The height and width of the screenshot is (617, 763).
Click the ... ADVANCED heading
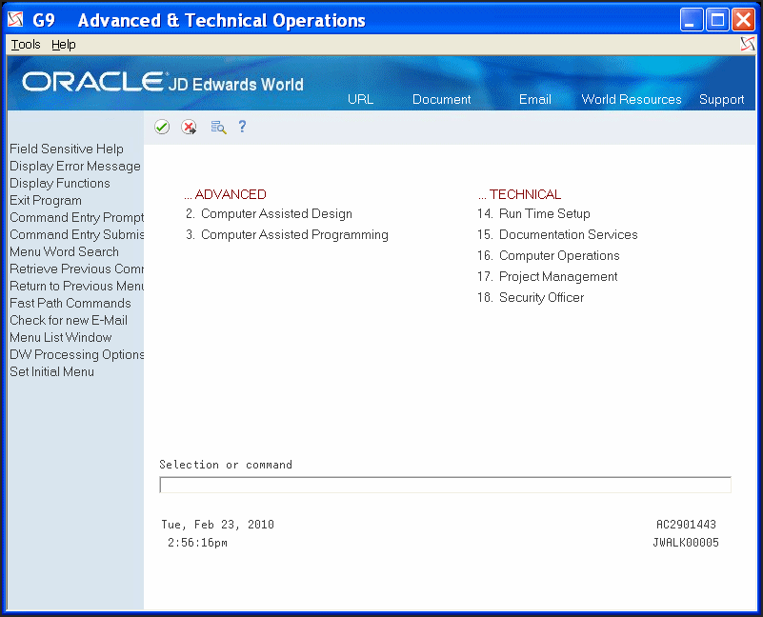(226, 194)
